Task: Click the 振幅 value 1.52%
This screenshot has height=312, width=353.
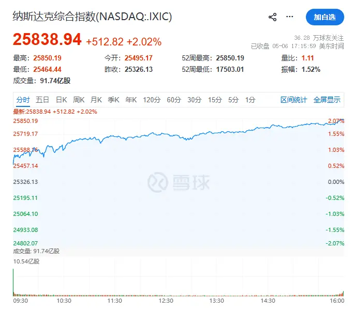Action: (x=311, y=69)
